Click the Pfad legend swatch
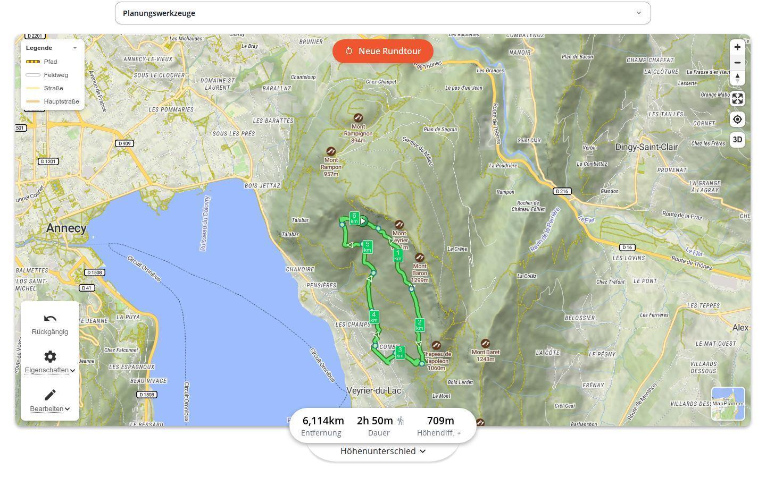Screen dimensions: 766x478 [33, 62]
